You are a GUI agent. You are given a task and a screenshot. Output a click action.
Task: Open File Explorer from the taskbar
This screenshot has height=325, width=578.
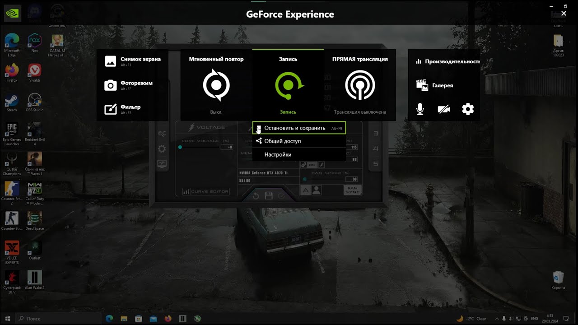click(124, 318)
